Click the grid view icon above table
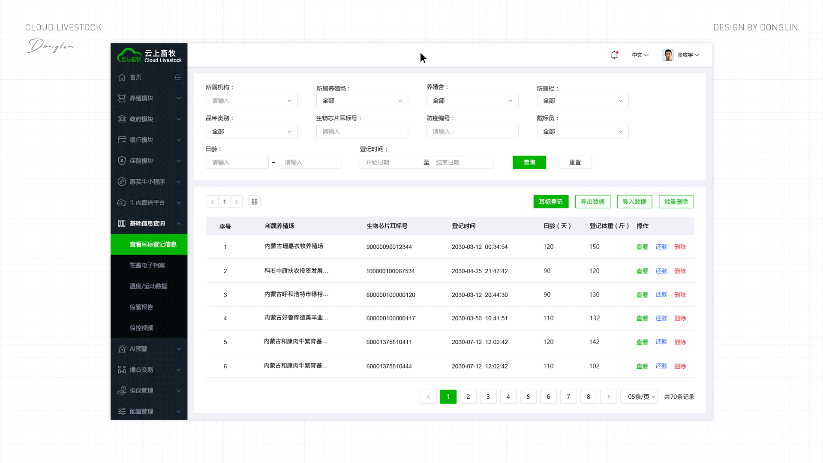The image size is (823, 463). (x=254, y=202)
